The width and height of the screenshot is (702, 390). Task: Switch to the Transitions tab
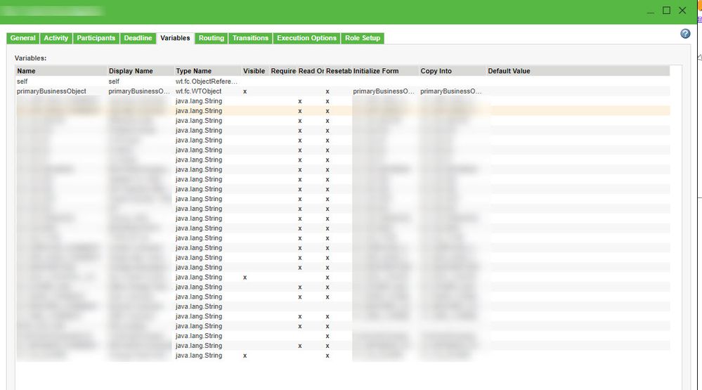[250, 38]
